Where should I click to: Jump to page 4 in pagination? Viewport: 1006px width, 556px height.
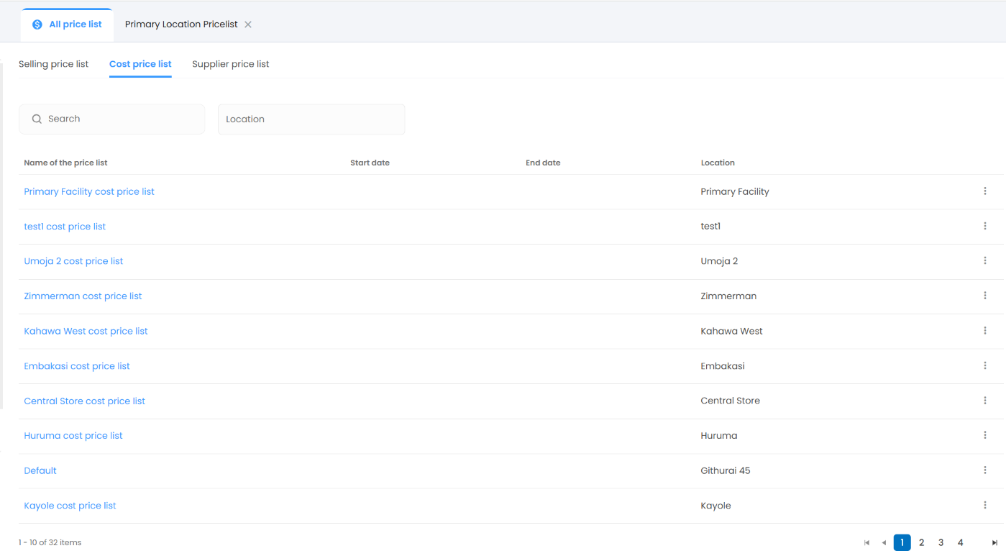960,543
